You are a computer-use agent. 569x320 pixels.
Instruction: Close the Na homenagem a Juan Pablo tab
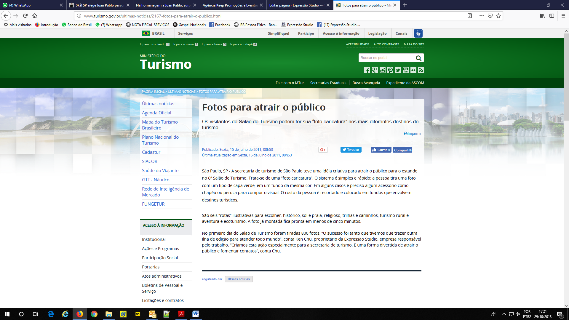tap(195, 5)
